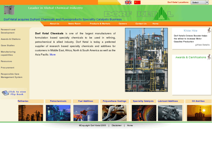Open the large refinery plant photo
This screenshot has height=159, width=212.
coord(146,60)
